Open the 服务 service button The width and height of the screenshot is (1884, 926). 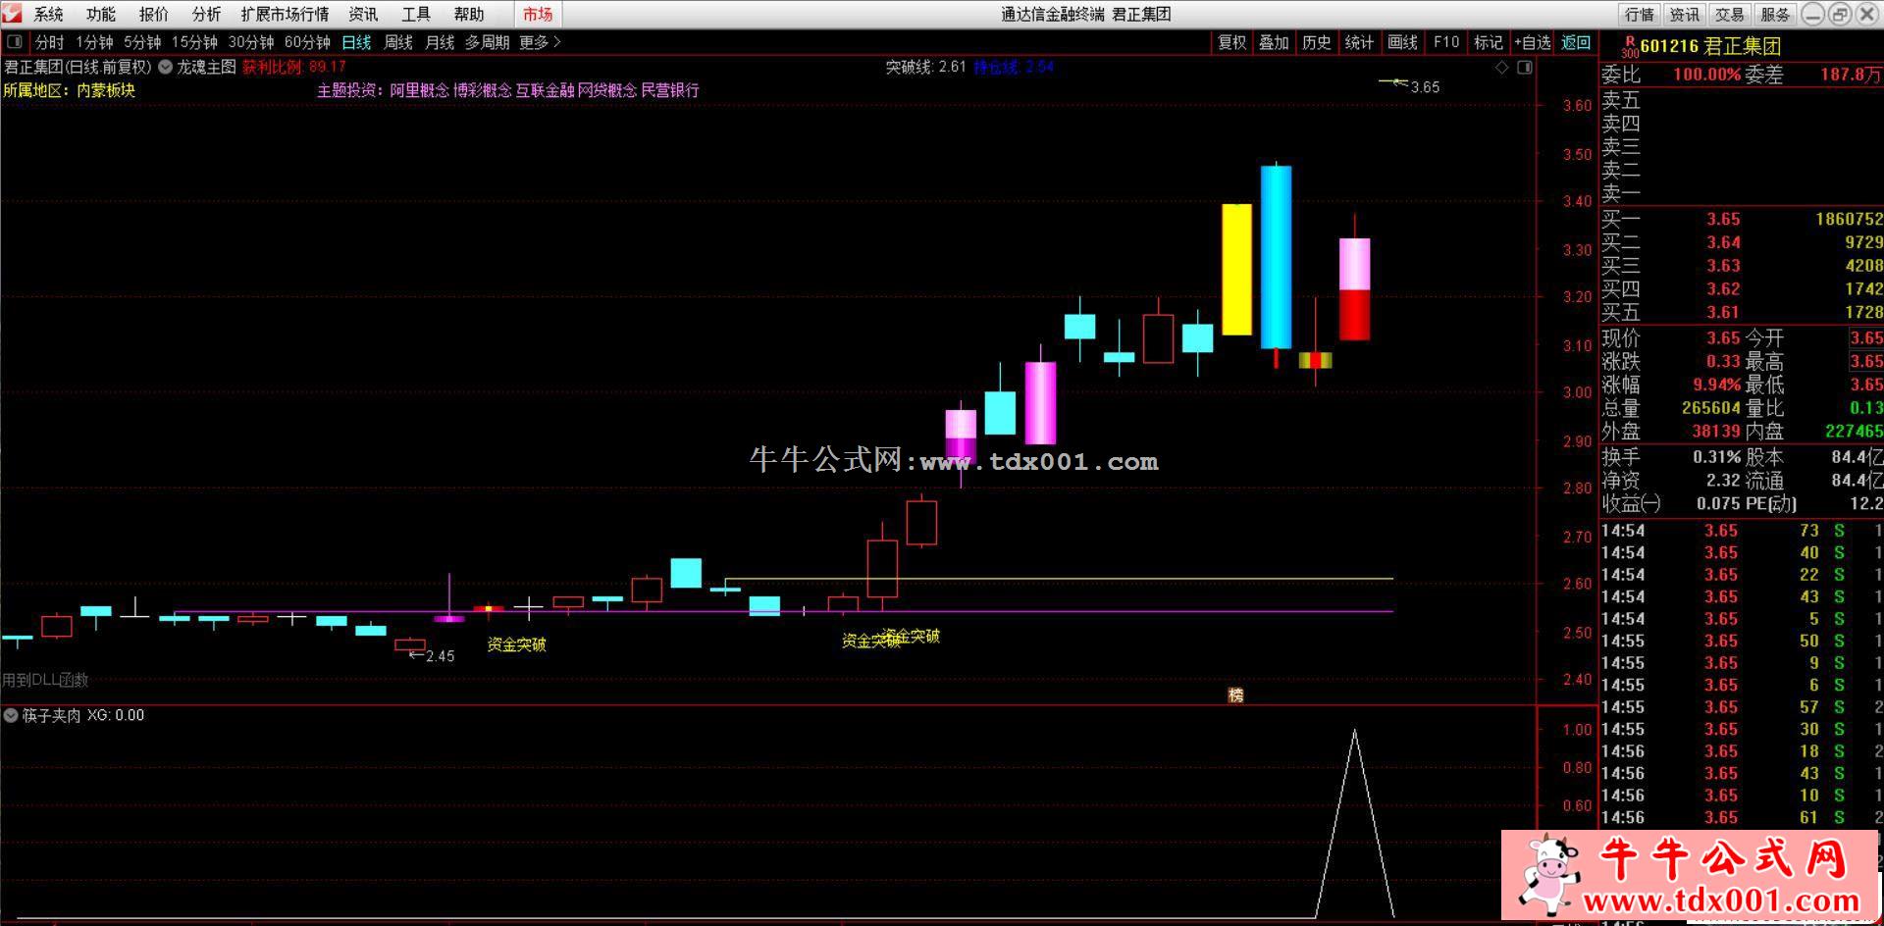(x=1774, y=14)
